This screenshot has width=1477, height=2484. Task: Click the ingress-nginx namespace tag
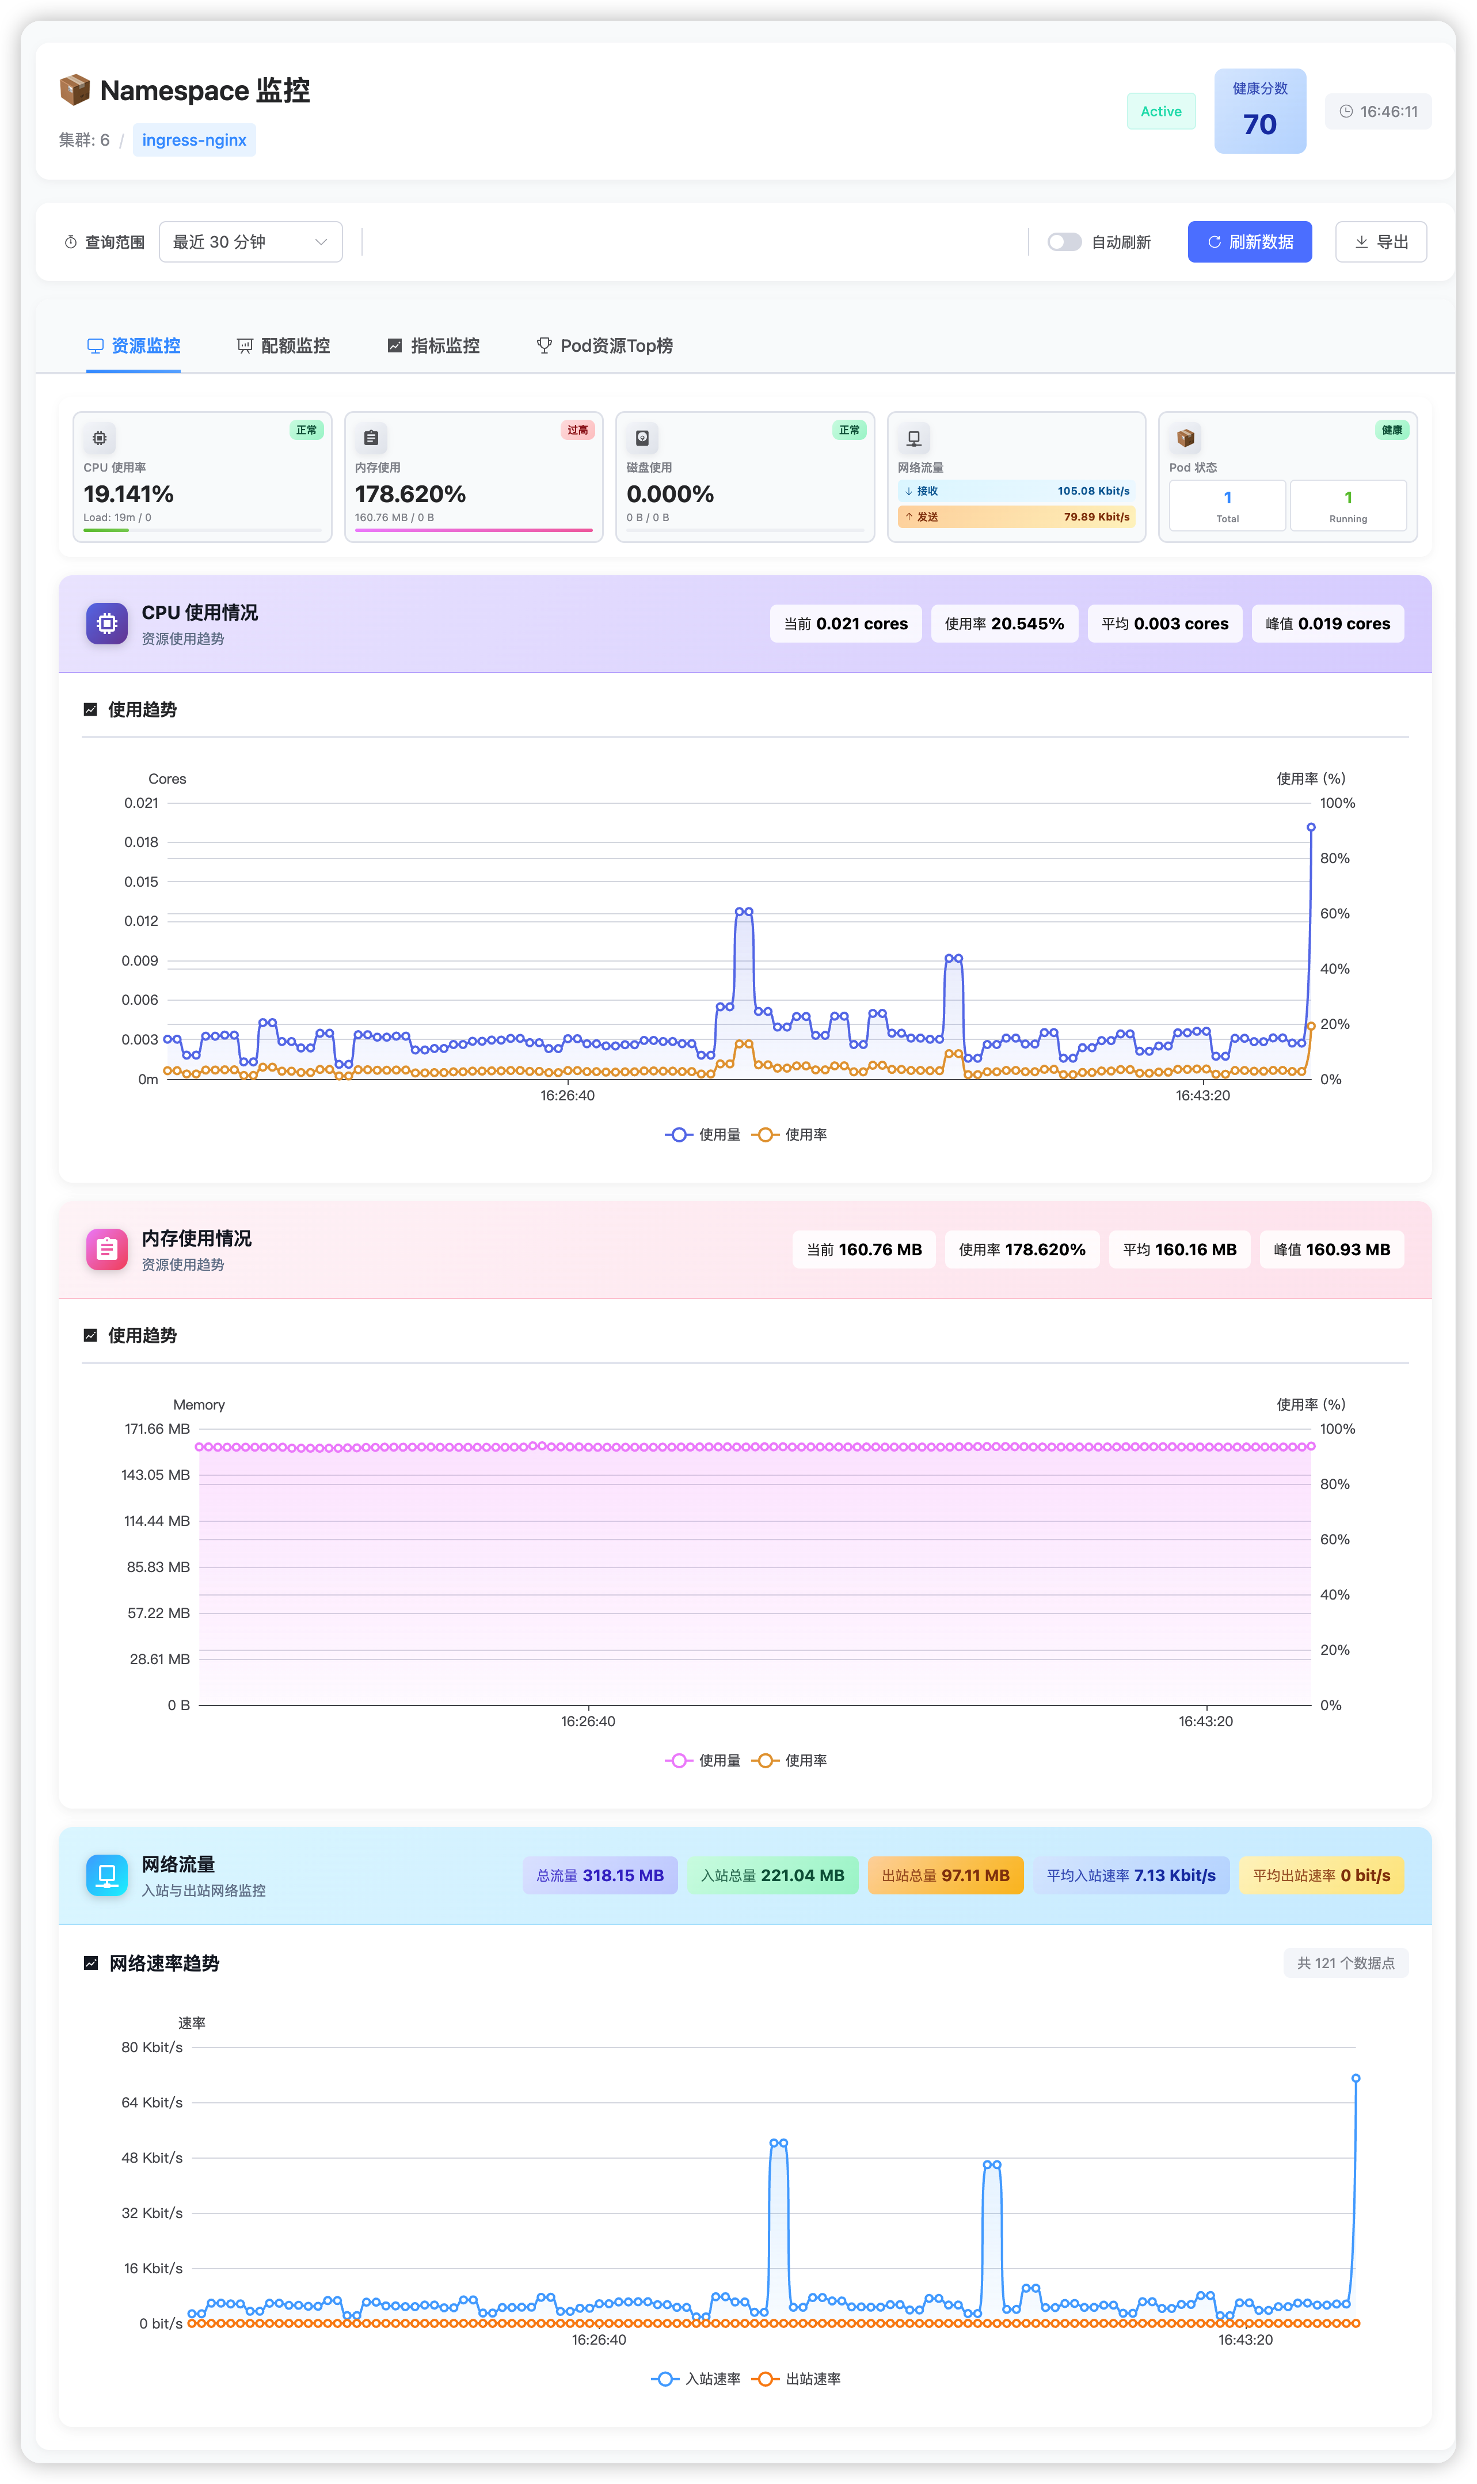tap(194, 140)
